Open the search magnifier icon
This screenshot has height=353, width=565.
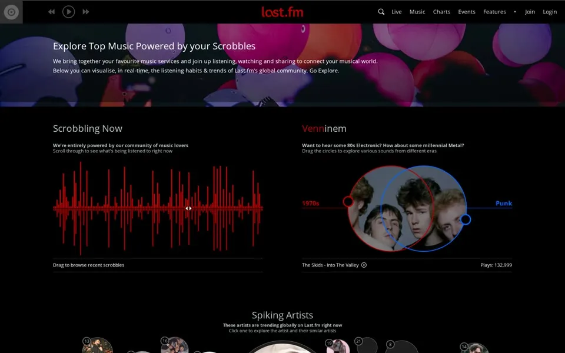(x=381, y=12)
